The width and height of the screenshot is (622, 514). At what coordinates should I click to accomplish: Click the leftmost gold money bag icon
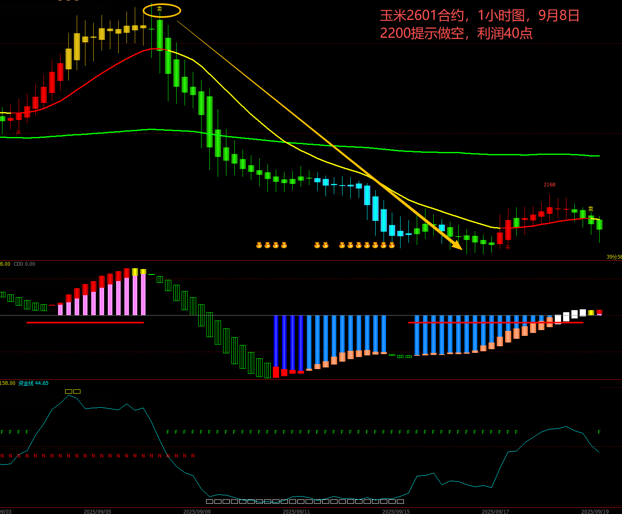click(x=259, y=245)
